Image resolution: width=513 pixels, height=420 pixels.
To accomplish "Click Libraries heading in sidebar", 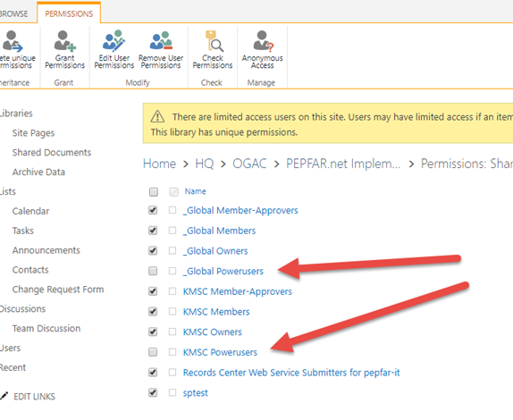I will tap(16, 113).
